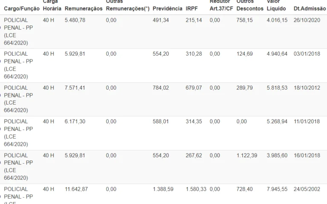Click the Outros Descontos amount 1.122,39
The height and width of the screenshot is (204, 327).
(x=247, y=156)
